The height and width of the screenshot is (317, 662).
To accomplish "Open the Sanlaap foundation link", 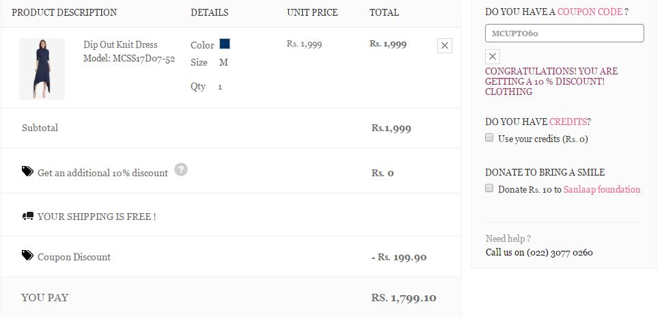I will [x=602, y=189].
